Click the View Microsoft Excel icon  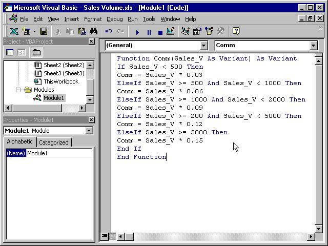click(14, 32)
